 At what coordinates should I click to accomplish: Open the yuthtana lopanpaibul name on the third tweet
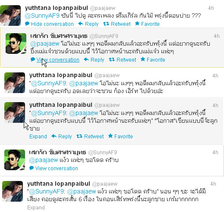pyautogui.click(x=61, y=75)
